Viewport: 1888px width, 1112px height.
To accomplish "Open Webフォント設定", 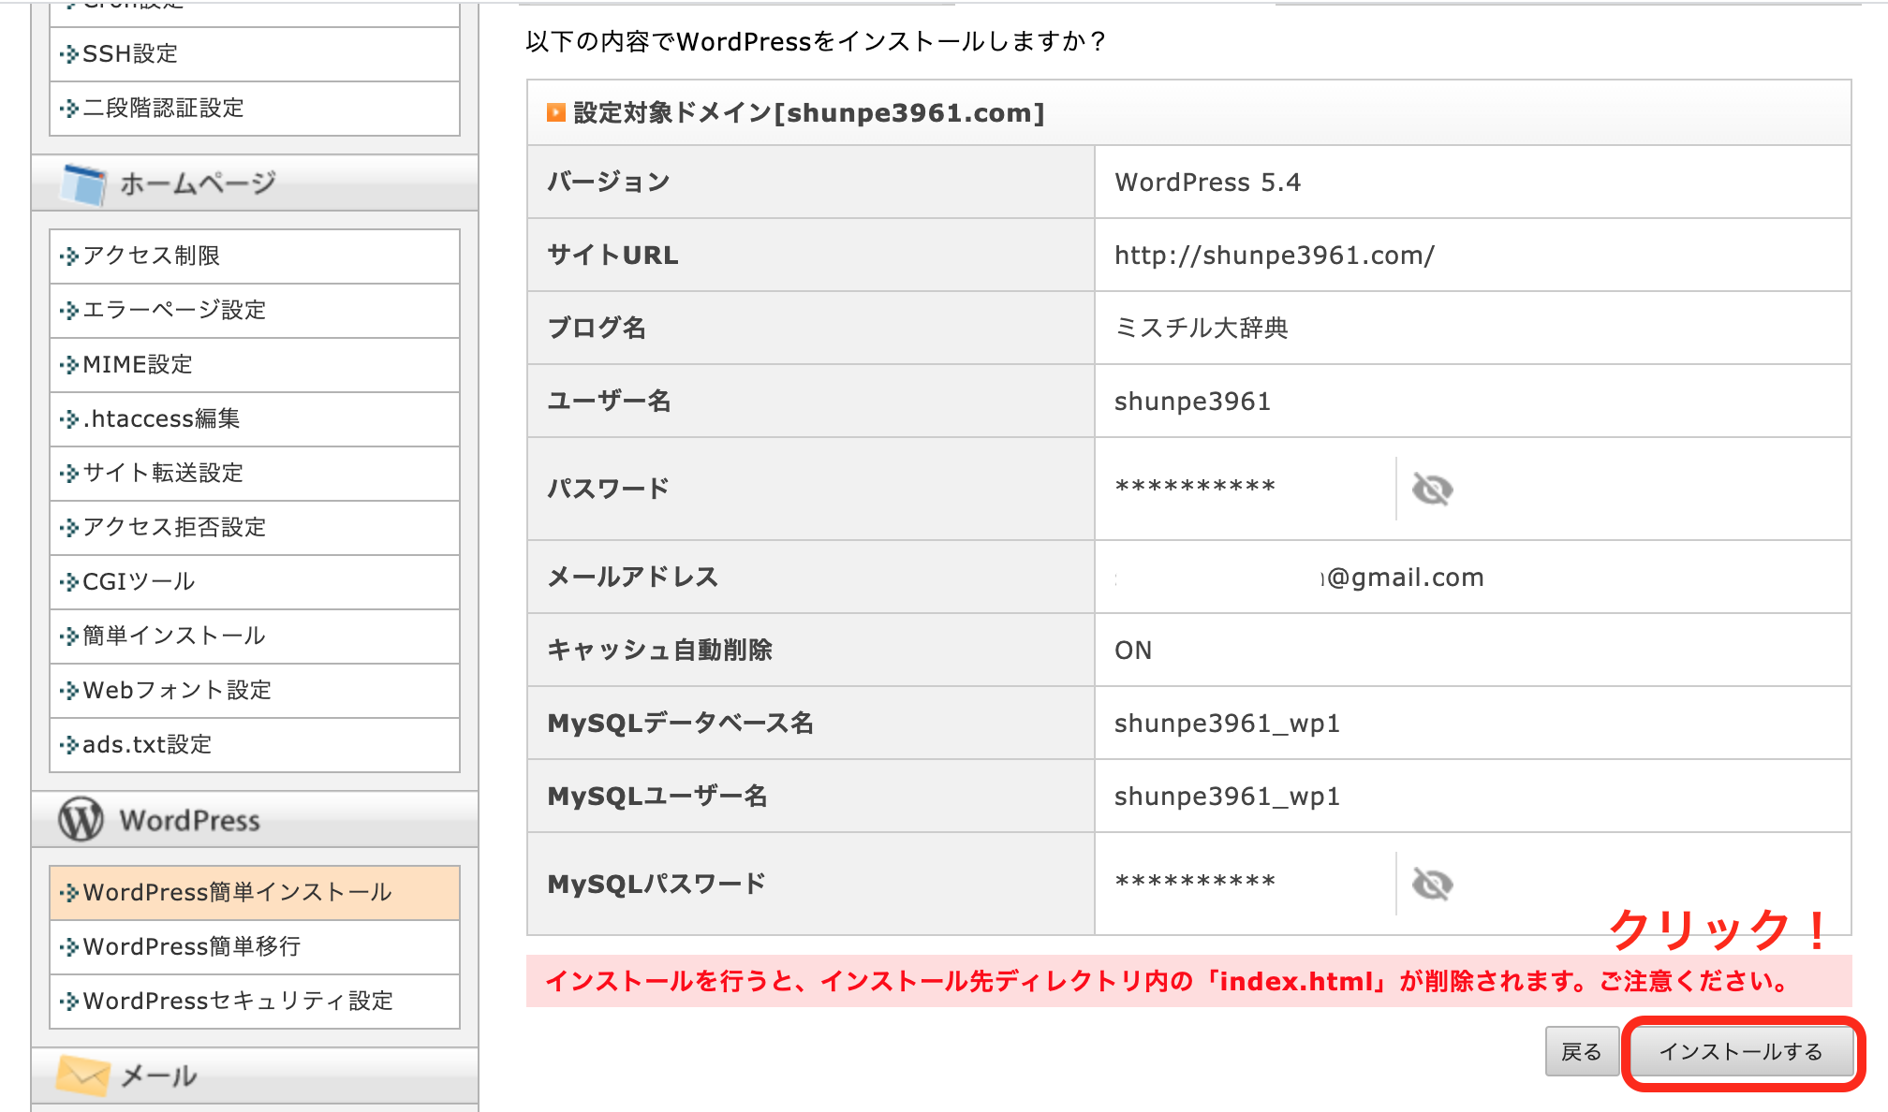I will (x=255, y=691).
